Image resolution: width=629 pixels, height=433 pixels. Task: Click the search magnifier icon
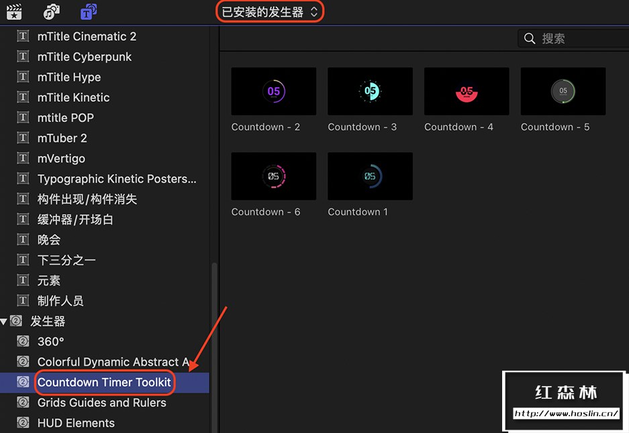[x=530, y=39]
